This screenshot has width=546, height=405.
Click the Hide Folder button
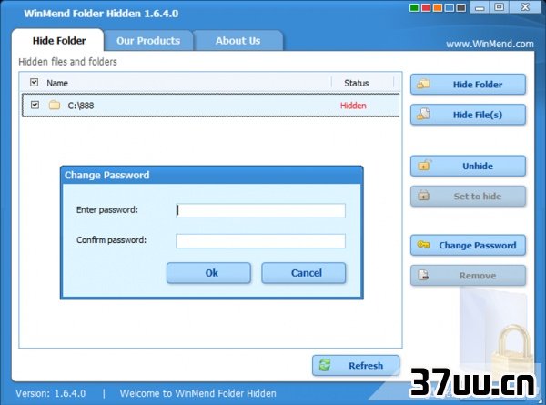pyautogui.click(x=468, y=85)
